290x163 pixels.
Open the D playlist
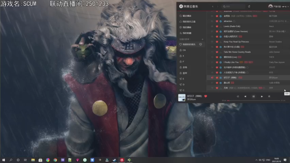click(182, 84)
